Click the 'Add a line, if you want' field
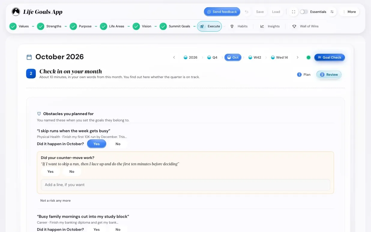Screen dimensions: 371x232 point(185,185)
